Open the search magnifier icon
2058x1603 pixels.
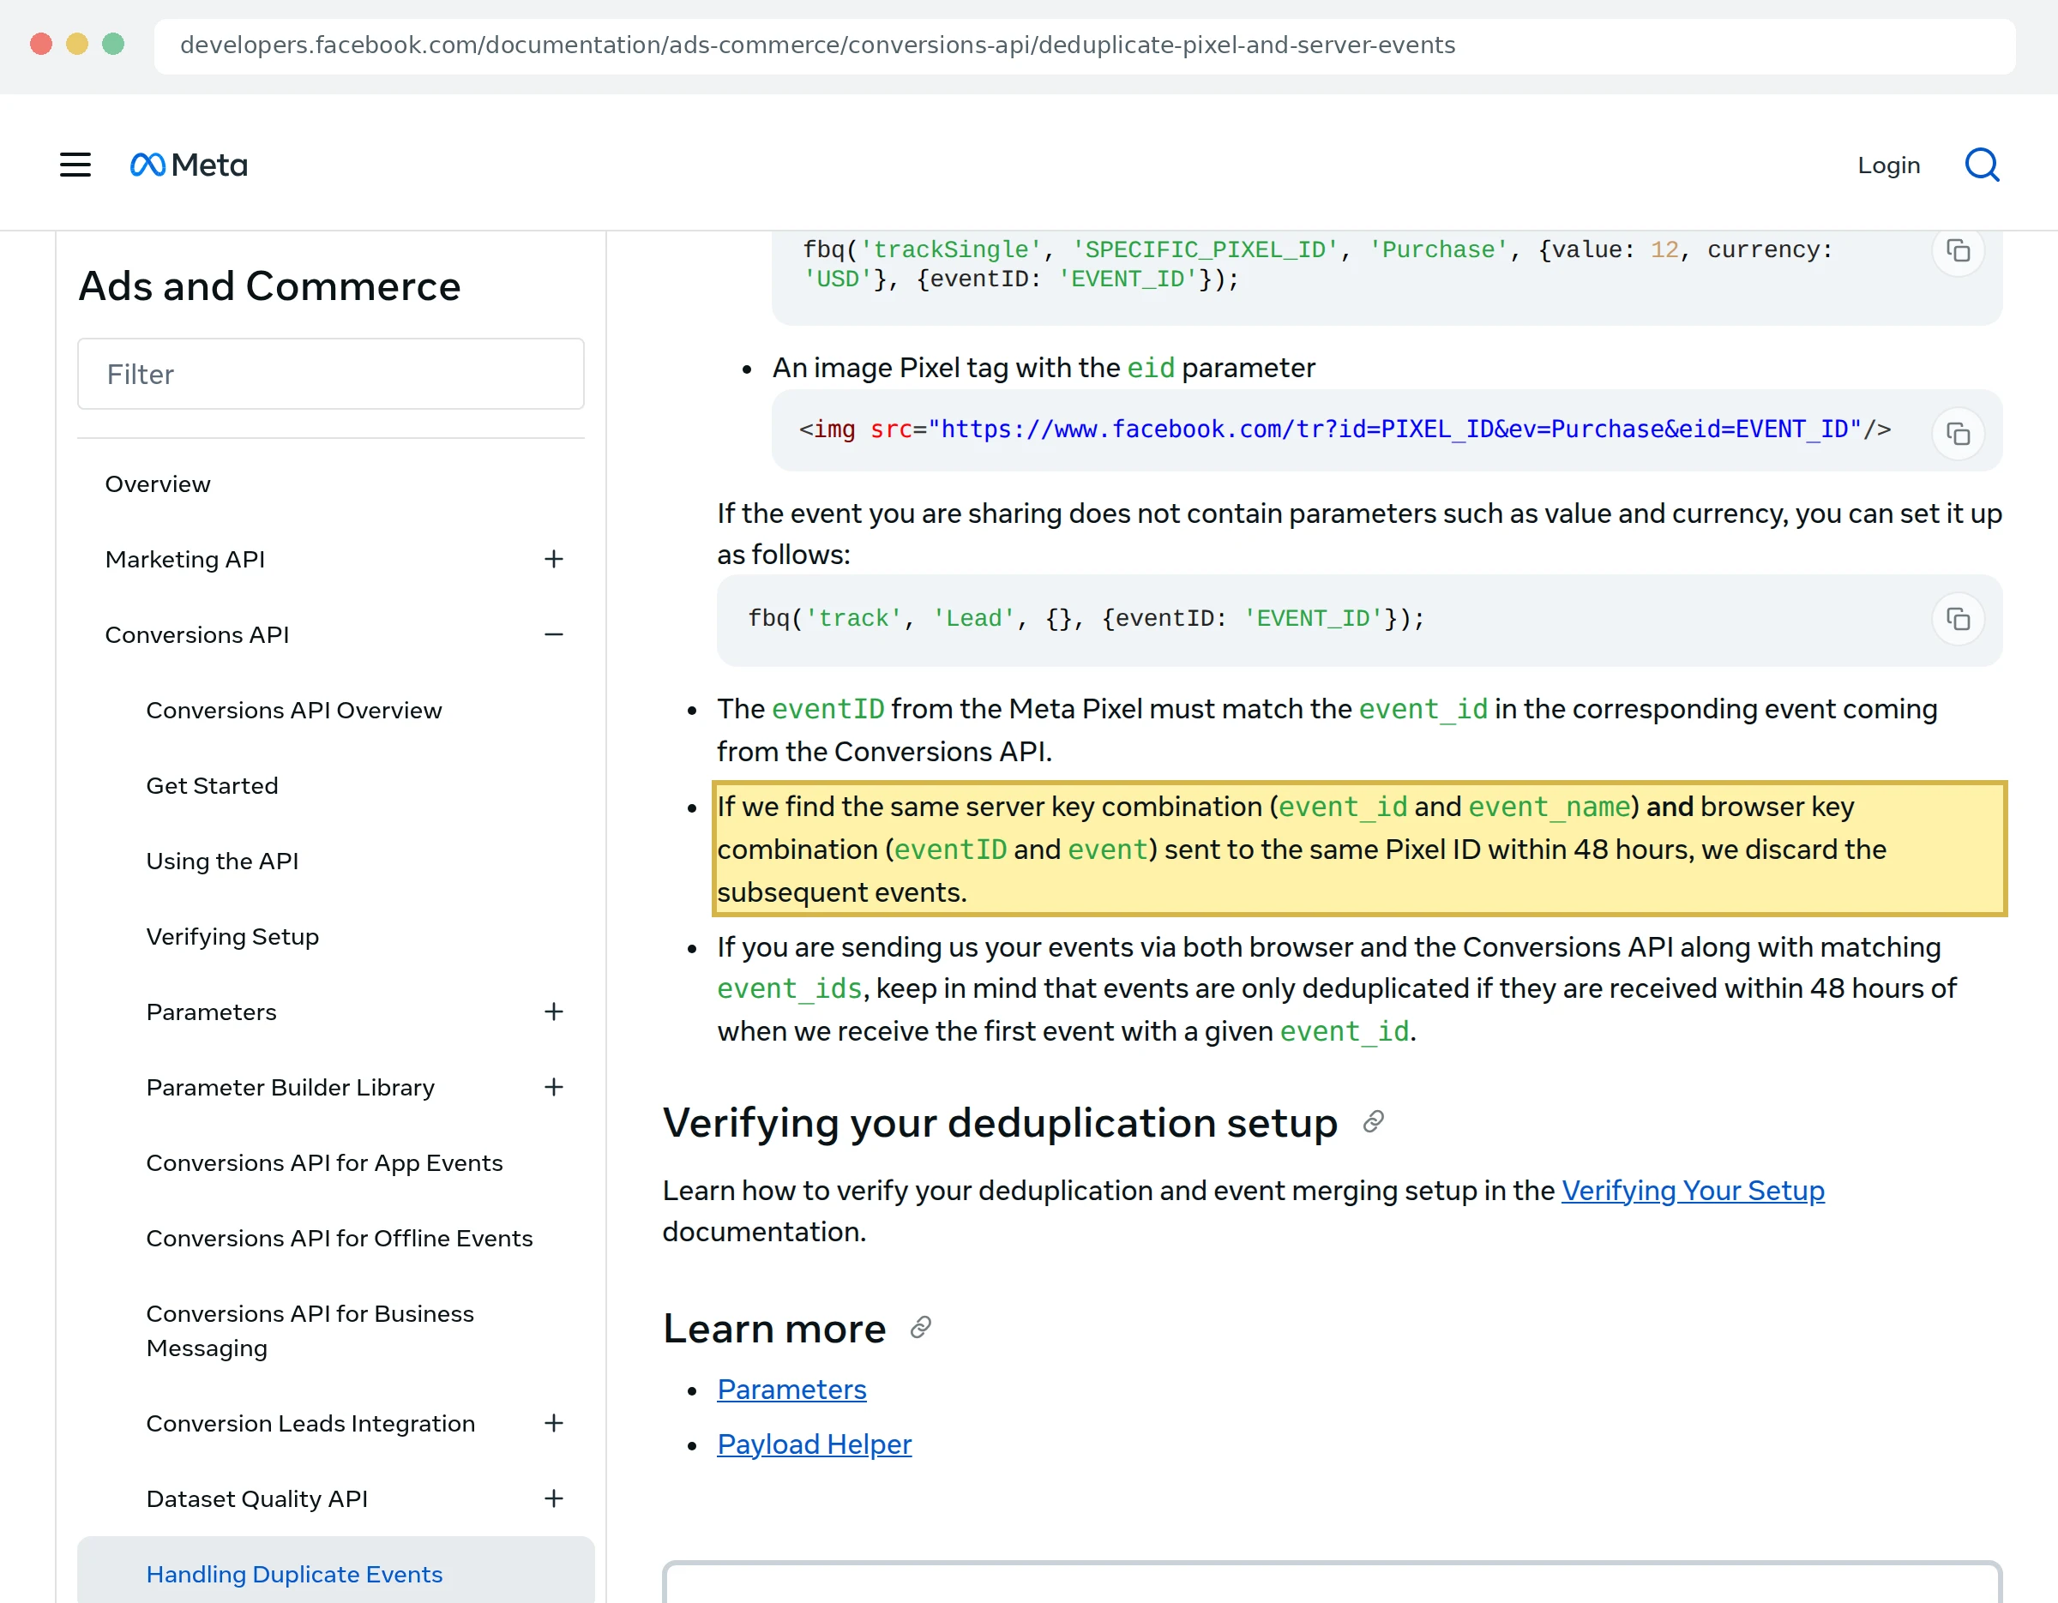tap(1982, 165)
